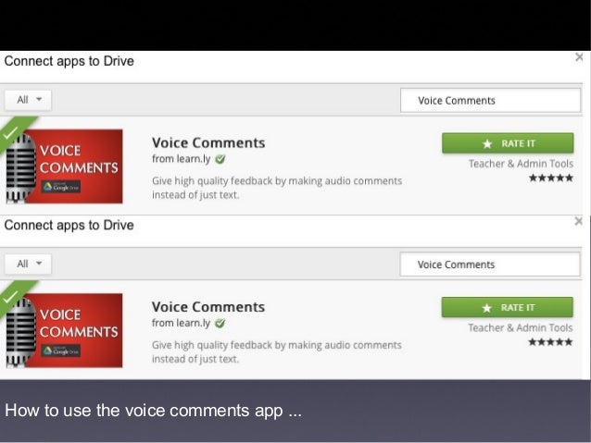Click the five-star rating in lower dialog
The image size is (591, 443).
550,342
